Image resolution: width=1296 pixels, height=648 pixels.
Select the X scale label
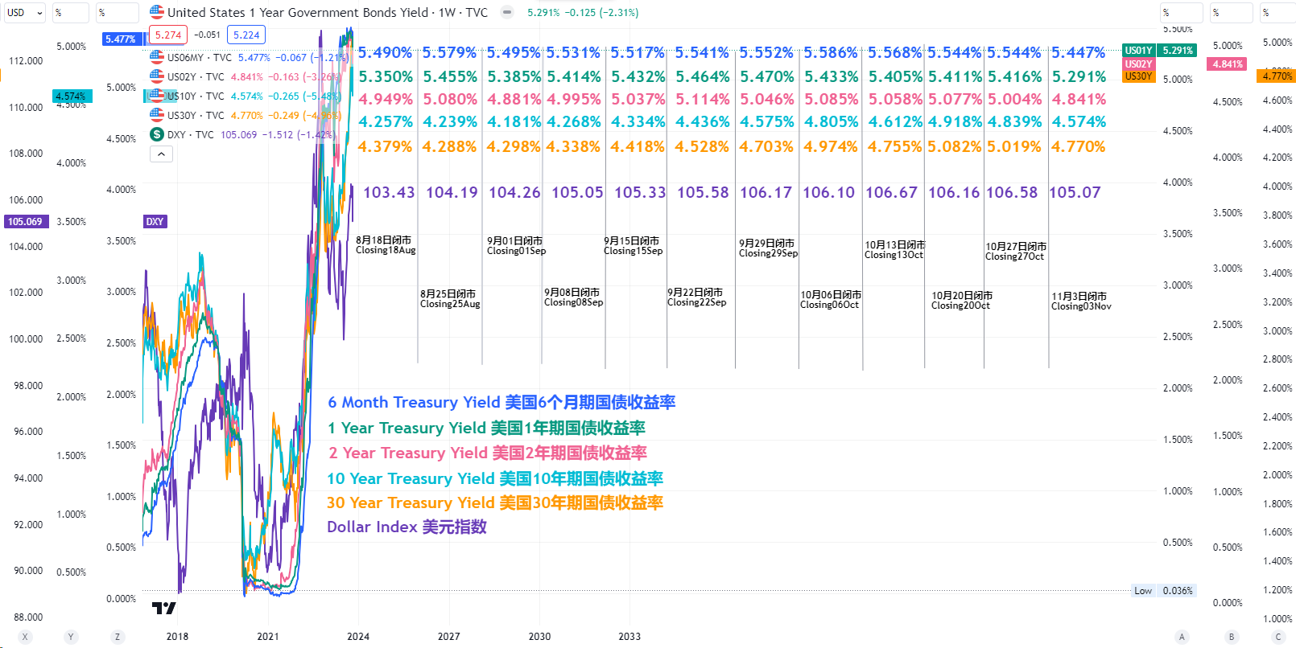pyautogui.click(x=25, y=637)
